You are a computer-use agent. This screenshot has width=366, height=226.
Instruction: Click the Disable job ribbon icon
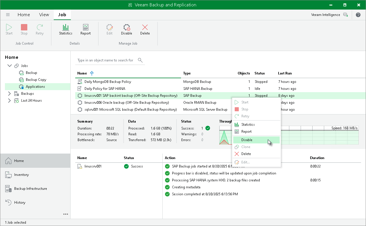coord(126,30)
